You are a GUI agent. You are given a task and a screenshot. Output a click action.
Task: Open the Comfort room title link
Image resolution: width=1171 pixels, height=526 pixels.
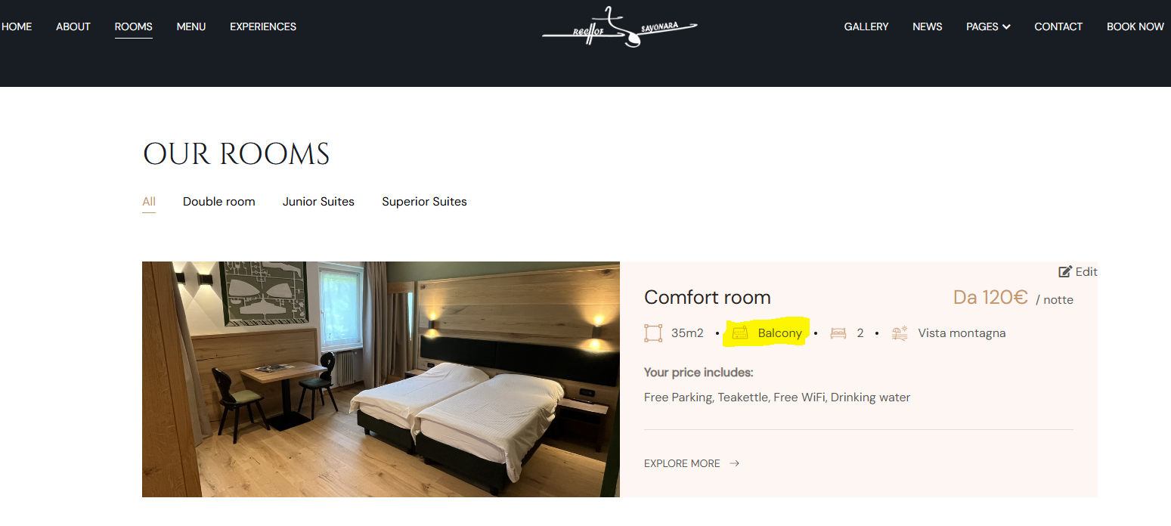coord(708,297)
